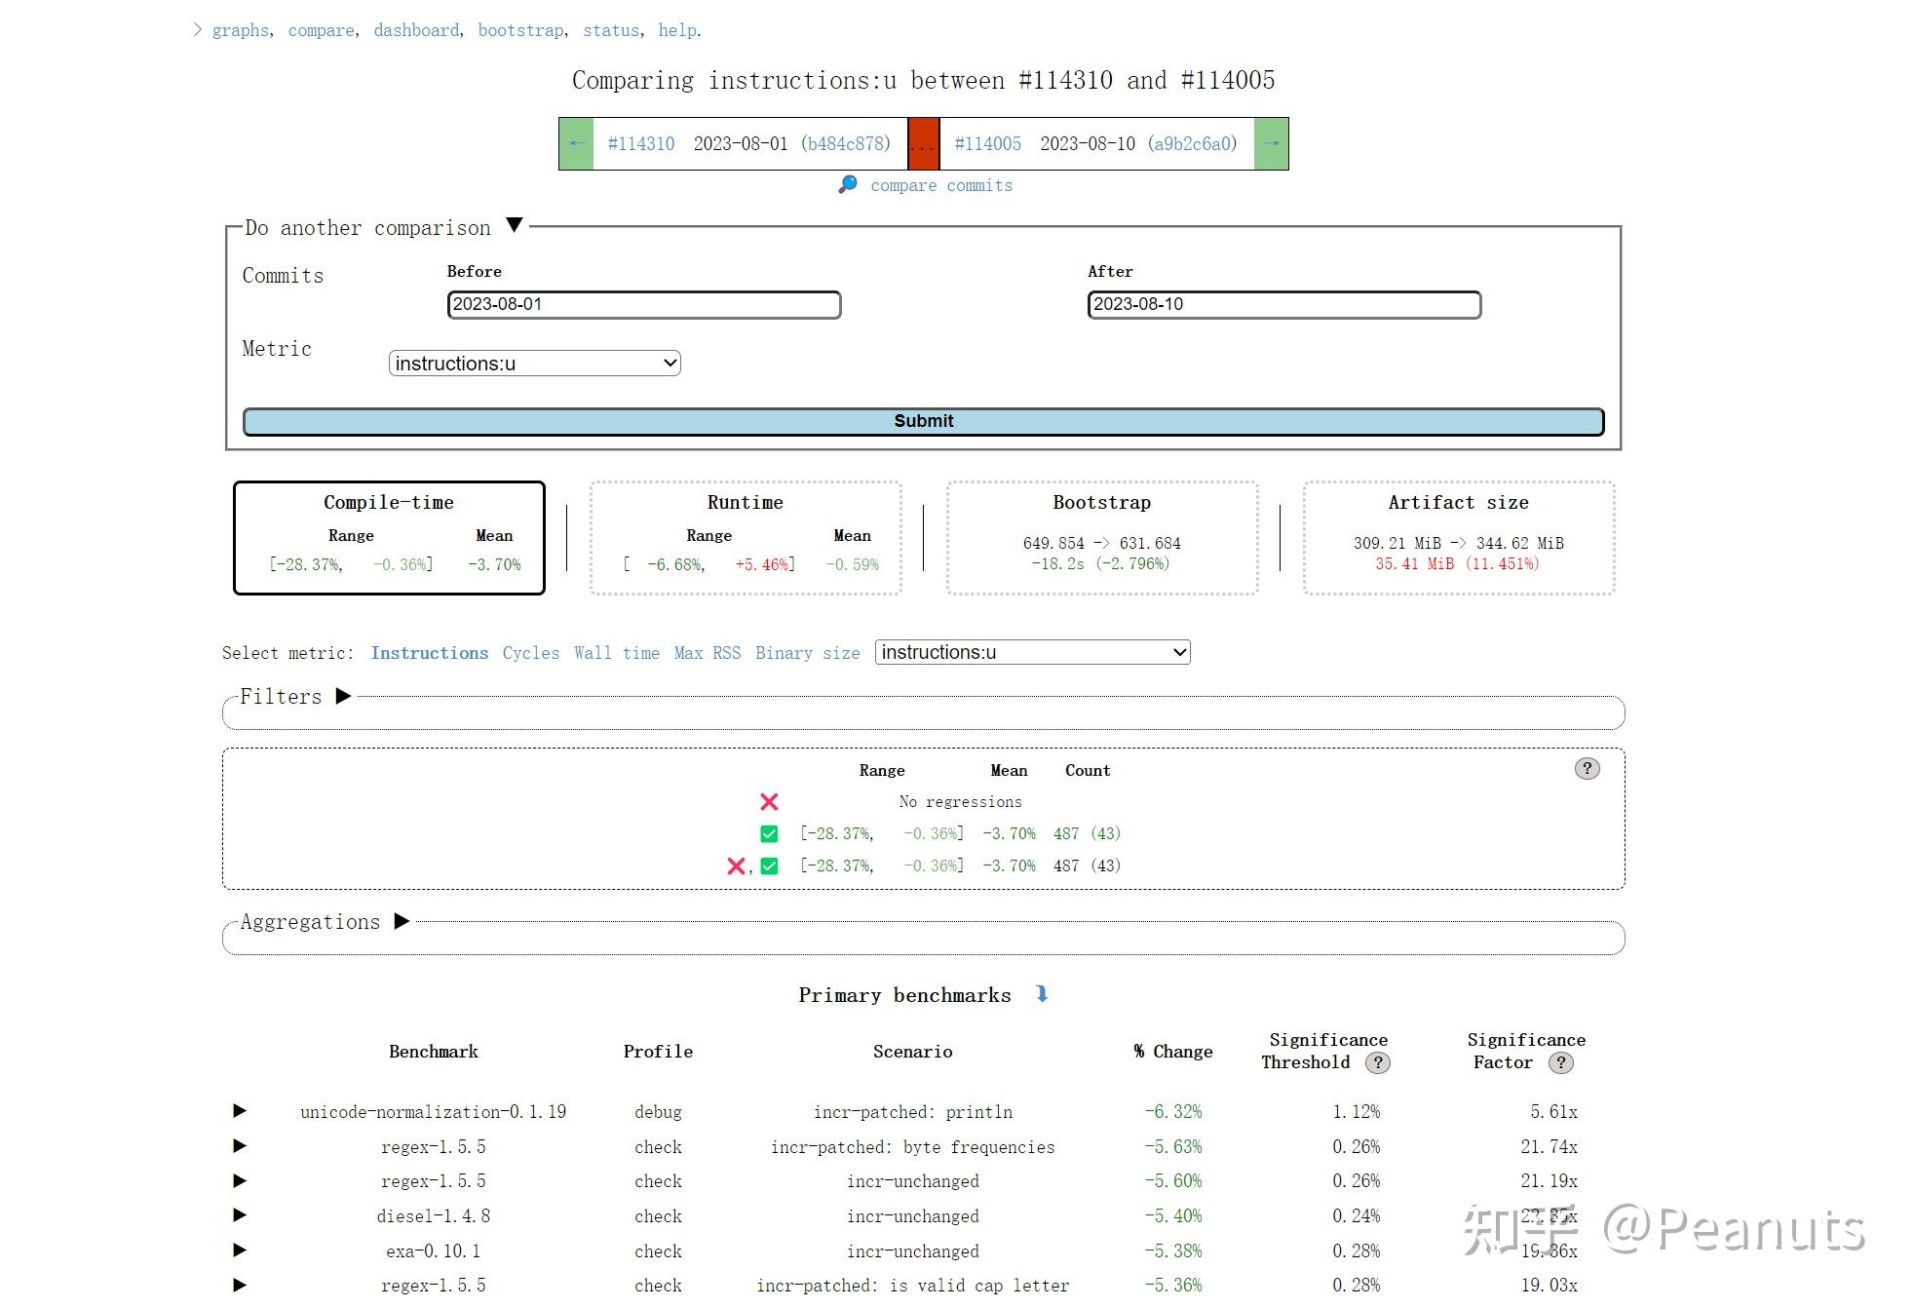Click the red X icon on the No regressions row
This screenshot has width=1914, height=1308.
[769, 801]
